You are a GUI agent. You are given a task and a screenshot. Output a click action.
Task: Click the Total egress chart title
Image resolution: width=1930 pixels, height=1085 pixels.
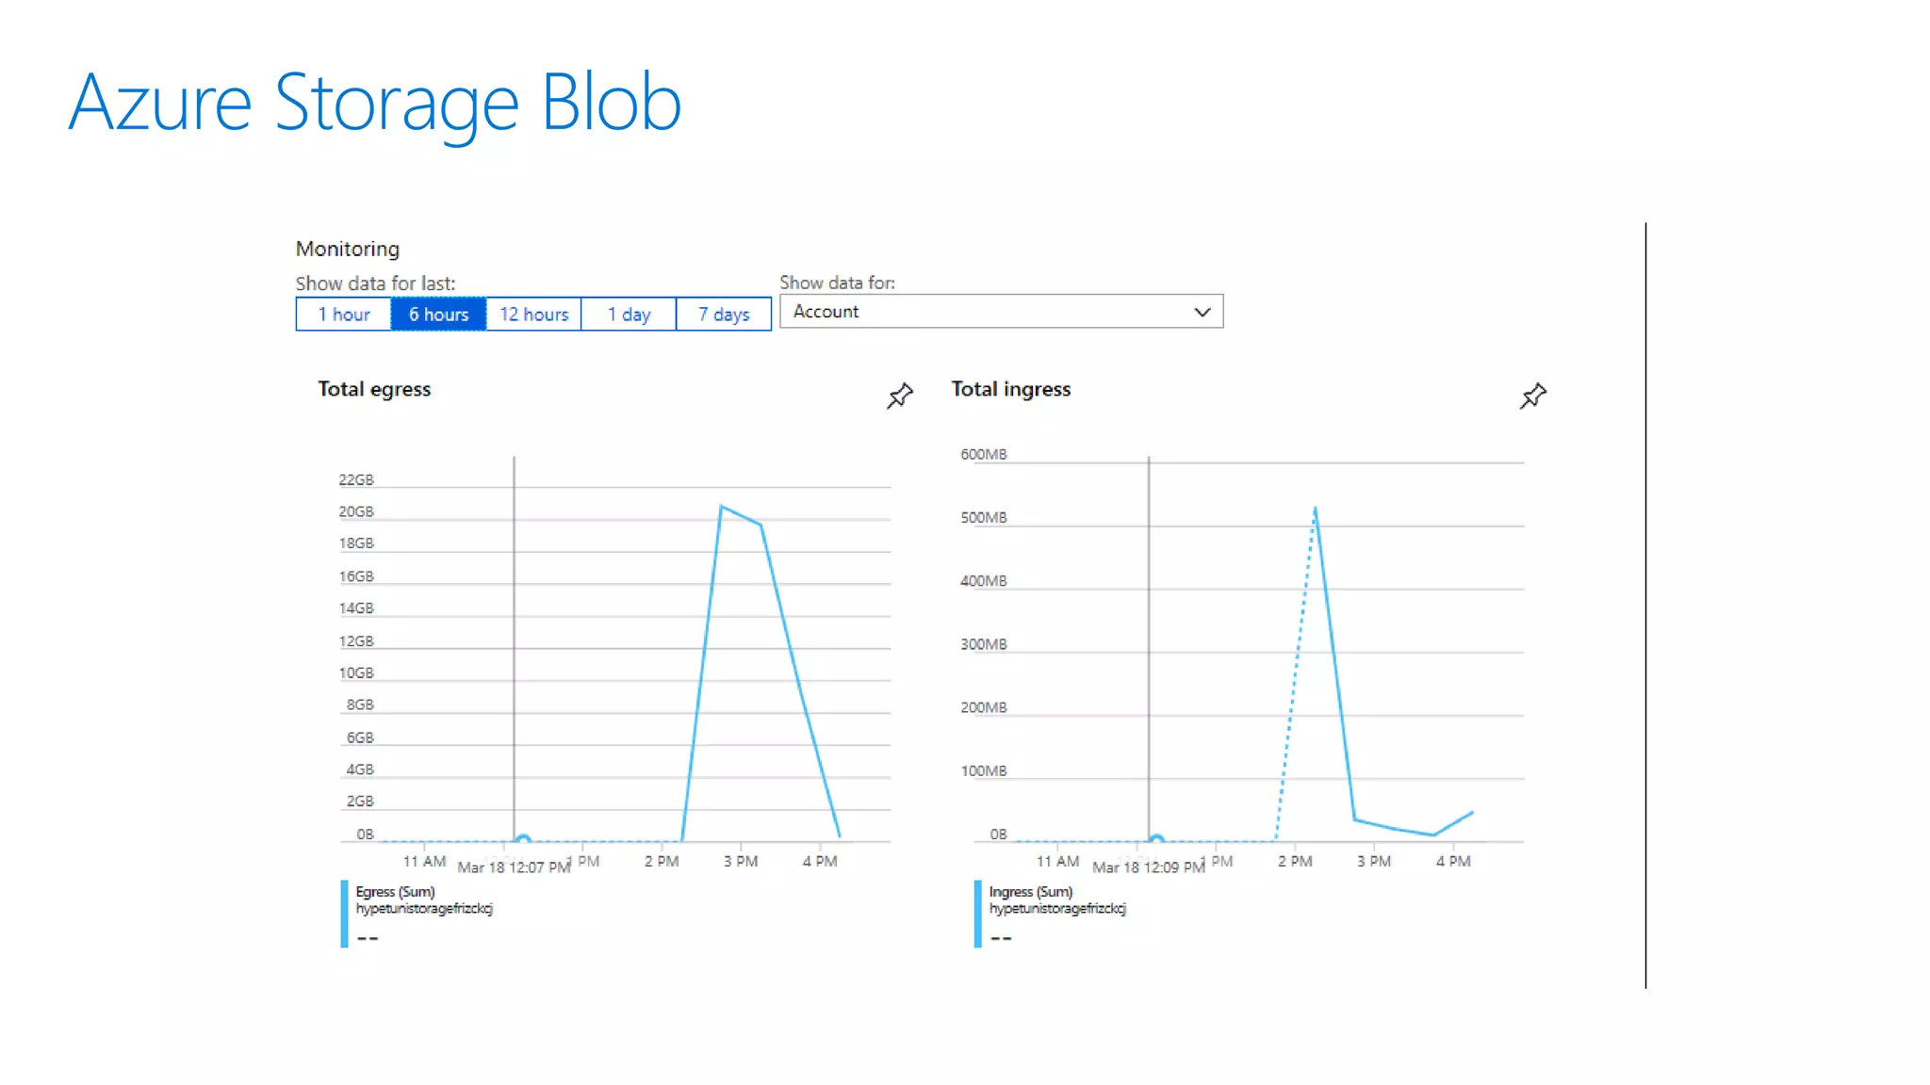(374, 389)
